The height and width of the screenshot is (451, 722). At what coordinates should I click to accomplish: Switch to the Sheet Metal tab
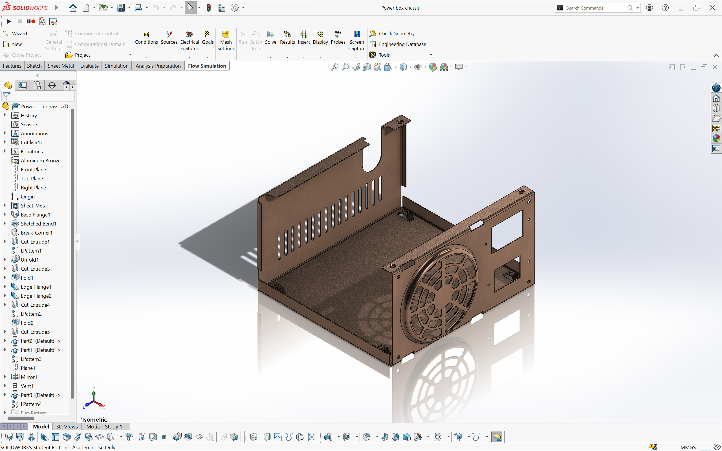pos(61,66)
